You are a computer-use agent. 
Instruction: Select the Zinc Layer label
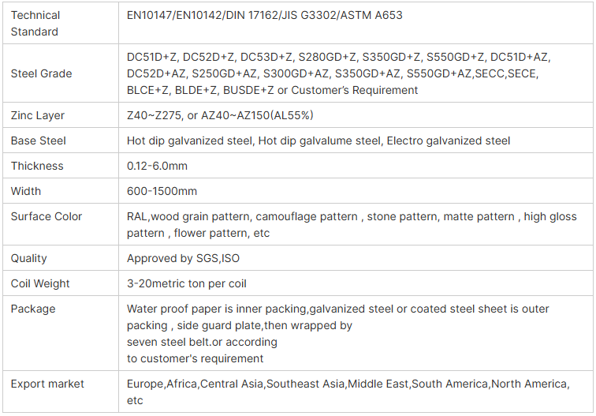37,115
